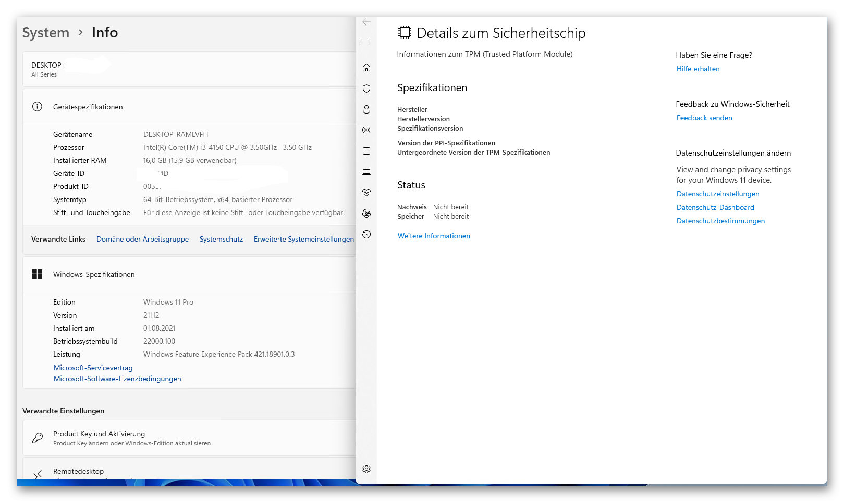844x503 pixels.
Task: Click the key icon for Product Key und Aktivierung
Action: pos(38,438)
